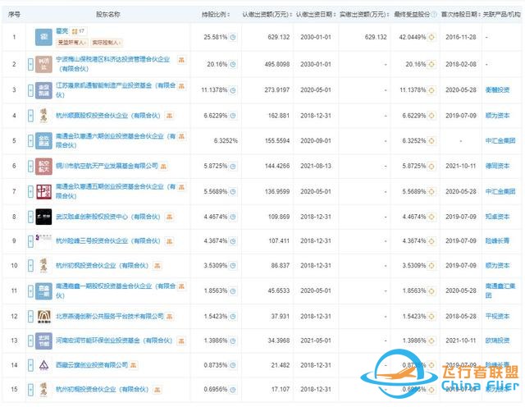Image resolution: width=525 pixels, height=407 pixels.
Task: Open row 1 shareholder name link
Action: coord(62,31)
